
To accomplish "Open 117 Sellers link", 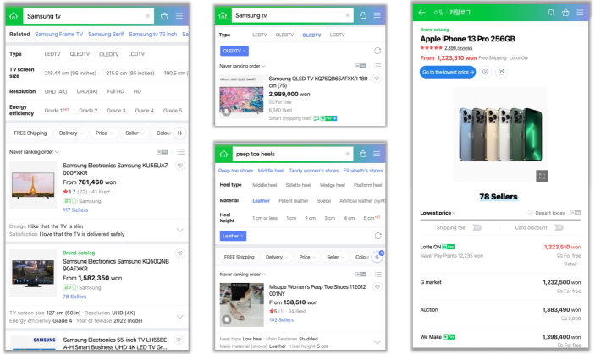I will click(x=75, y=210).
